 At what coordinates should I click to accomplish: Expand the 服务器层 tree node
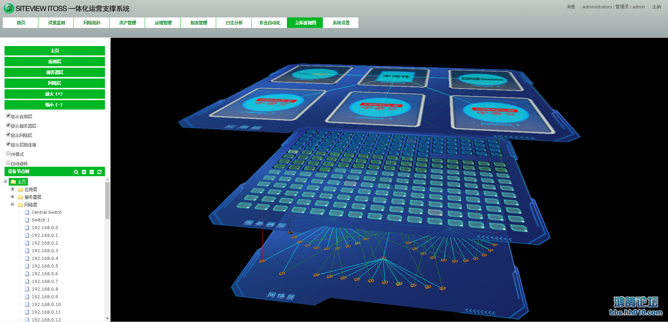(12, 197)
